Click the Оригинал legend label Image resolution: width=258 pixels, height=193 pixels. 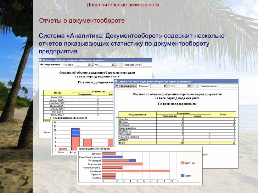(190, 163)
